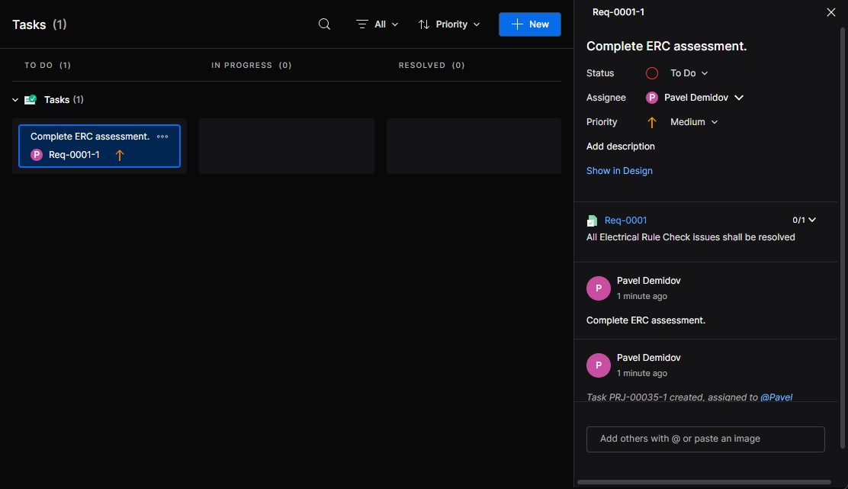
Task: Click the TO DO column header
Action: (x=47, y=65)
